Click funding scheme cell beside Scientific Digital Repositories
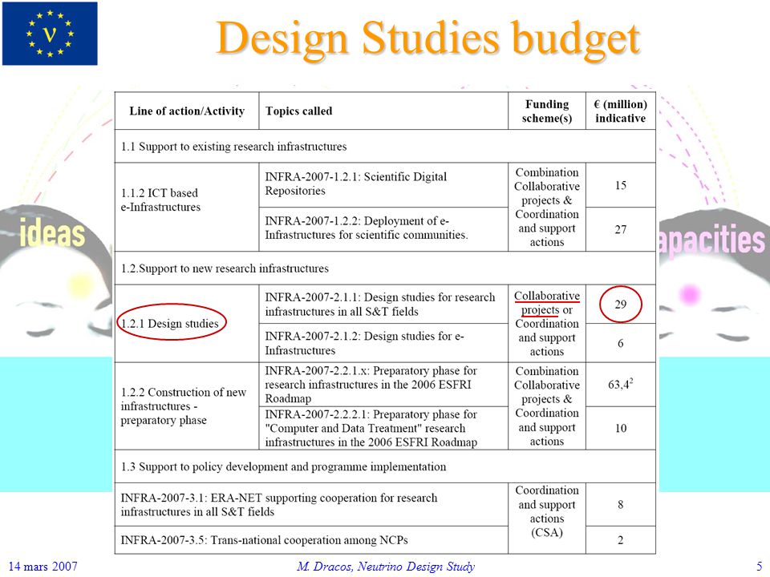The height and width of the screenshot is (577, 770). 547,207
